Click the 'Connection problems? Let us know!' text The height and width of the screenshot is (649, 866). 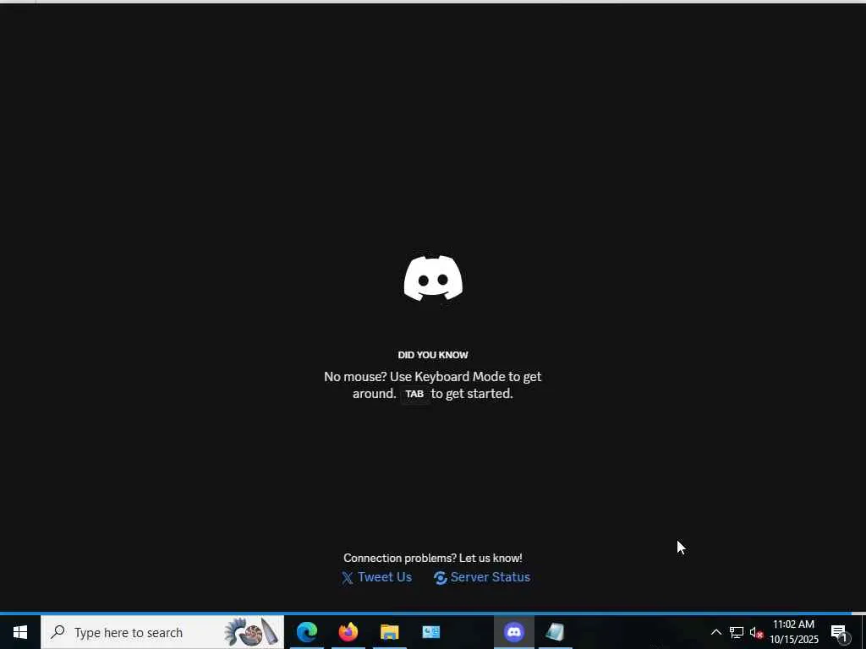coord(433,558)
